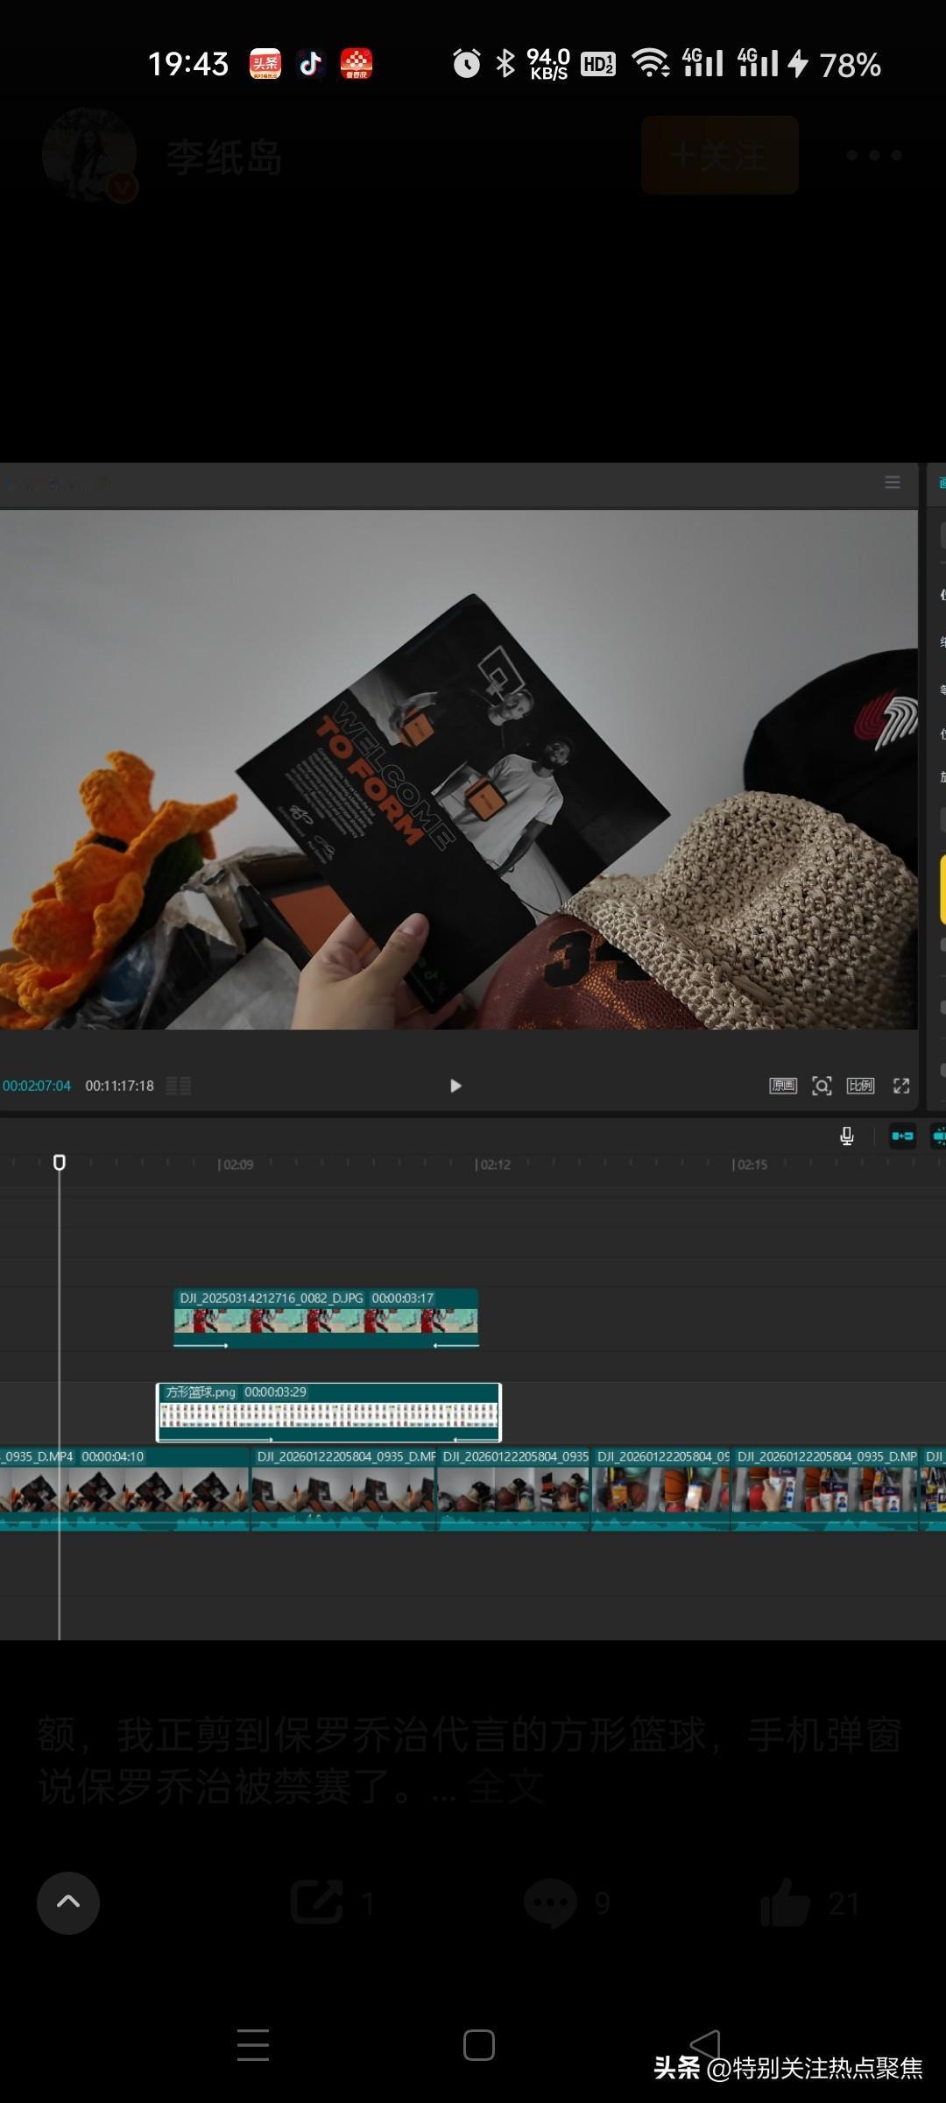The image size is (946, 2103).
Task: Tap the share icon
Action: click(317, 1903)
